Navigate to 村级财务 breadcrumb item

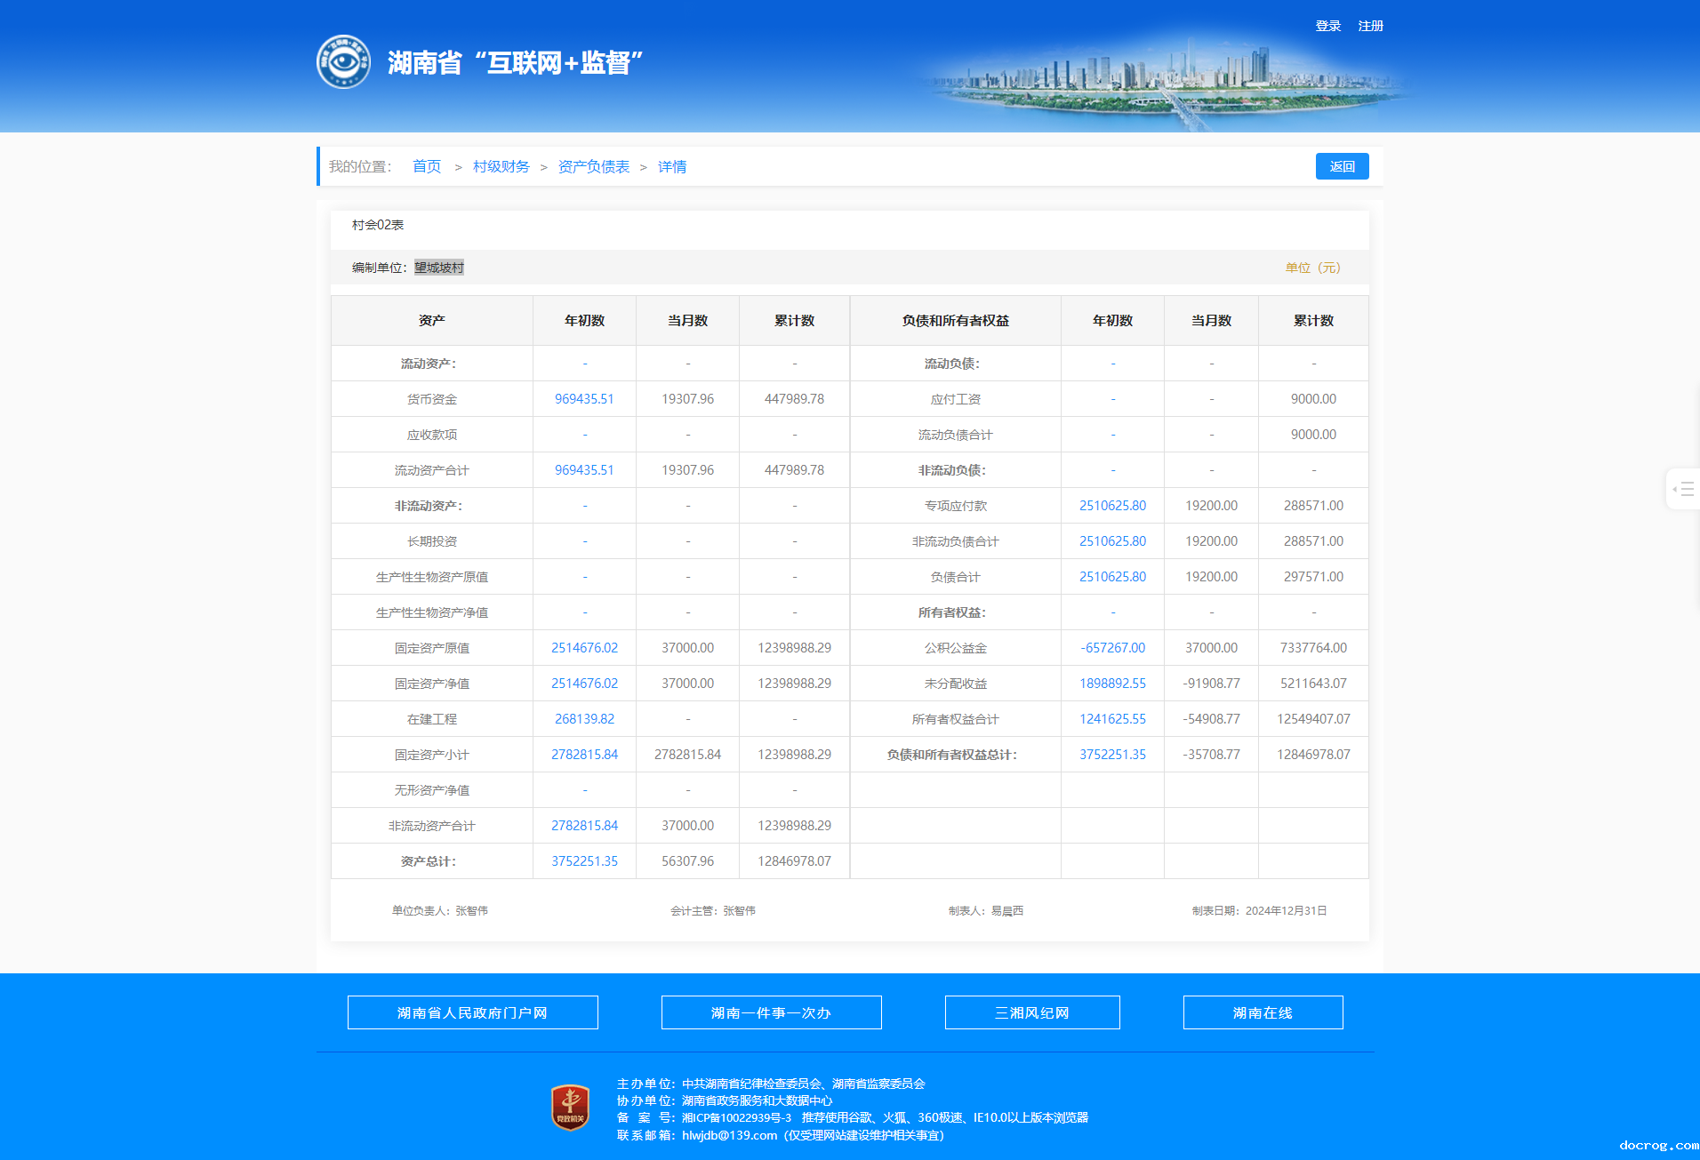[x=501, y=166]
